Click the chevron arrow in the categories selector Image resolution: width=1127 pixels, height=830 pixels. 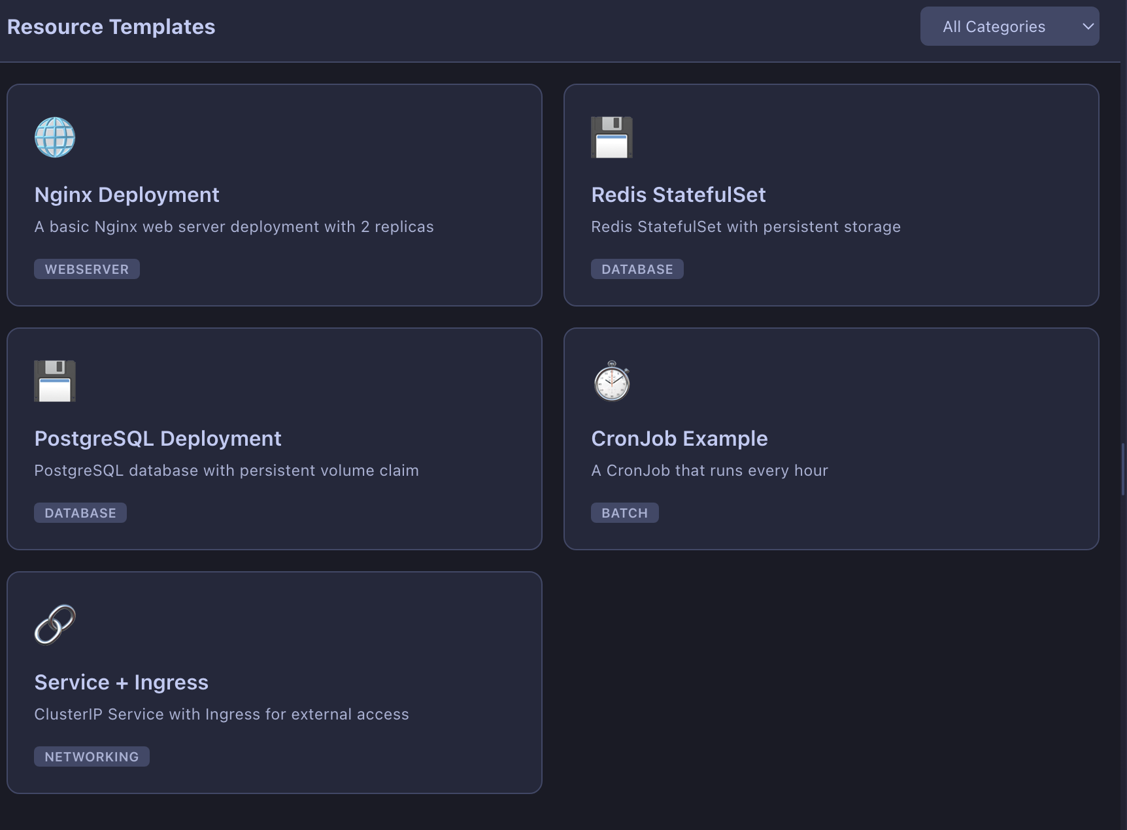click(1088, 27)
